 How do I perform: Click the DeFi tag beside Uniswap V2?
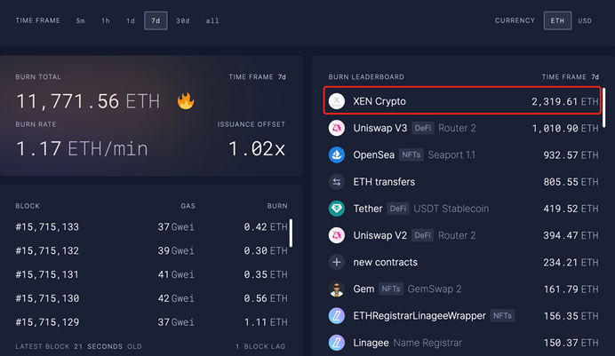tap(422, 235)
